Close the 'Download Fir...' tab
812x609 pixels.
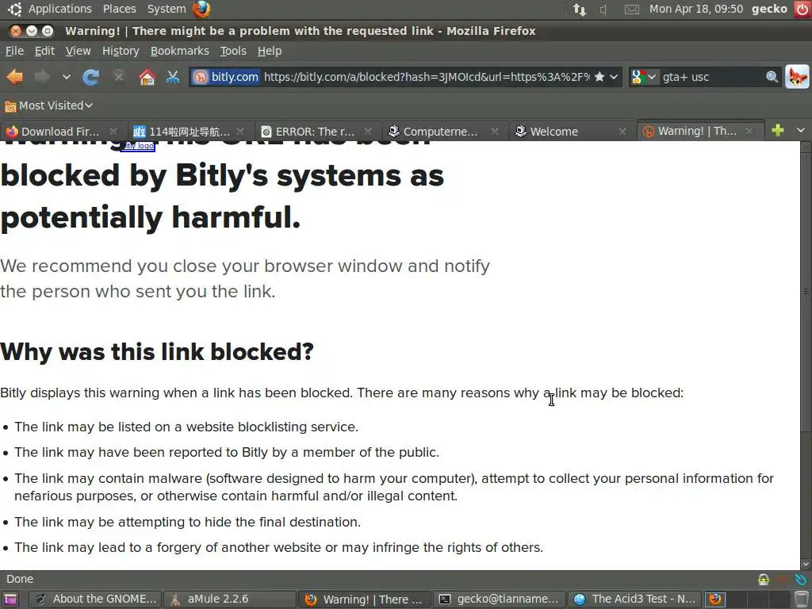[113, 132]
